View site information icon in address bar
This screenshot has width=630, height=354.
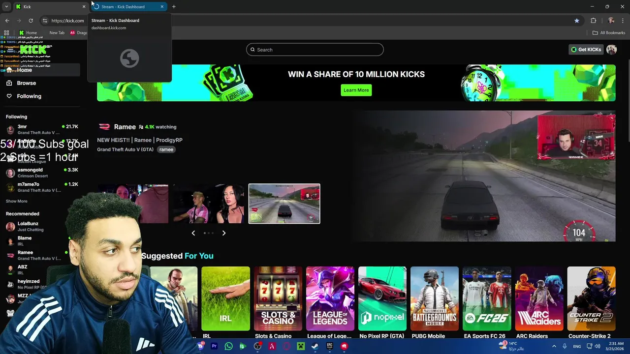[x=45, y=21]
